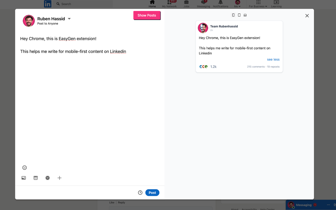Image resolution: width=336 pixels, height=210 pixels.
Task: Click the LinkedIn home logo
Action: (48, 4)
